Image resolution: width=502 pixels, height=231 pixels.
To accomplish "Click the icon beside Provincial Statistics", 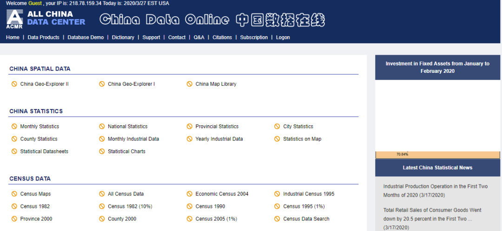I will click(190, 127).
